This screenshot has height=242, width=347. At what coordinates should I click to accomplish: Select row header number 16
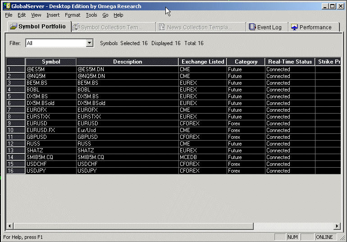click(16, 170)
